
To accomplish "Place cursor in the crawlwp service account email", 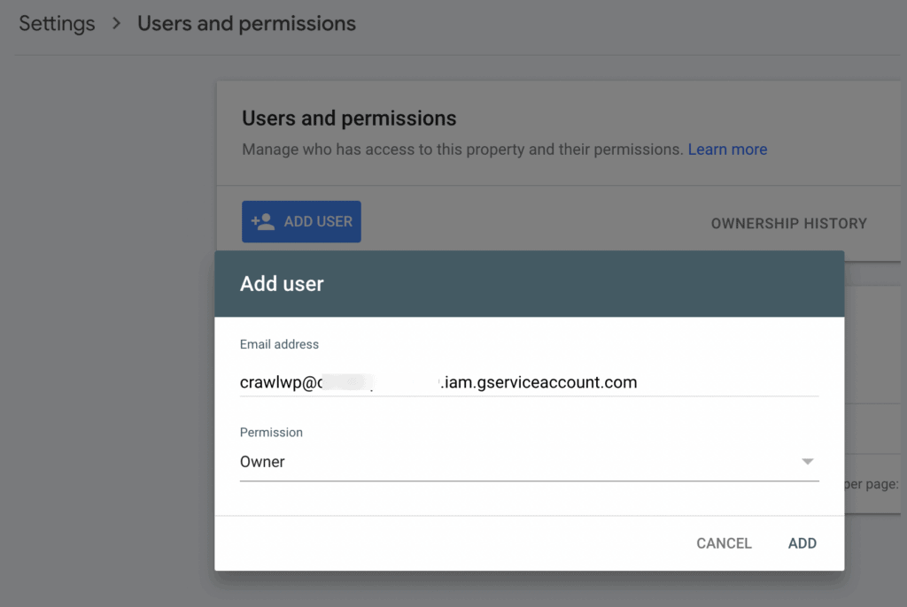I will coord(354,382).
